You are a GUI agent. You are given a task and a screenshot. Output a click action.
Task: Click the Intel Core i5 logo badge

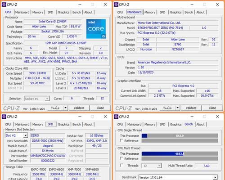click(96, 29)
